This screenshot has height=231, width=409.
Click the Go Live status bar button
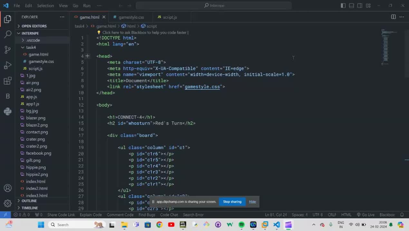point(366,215)
